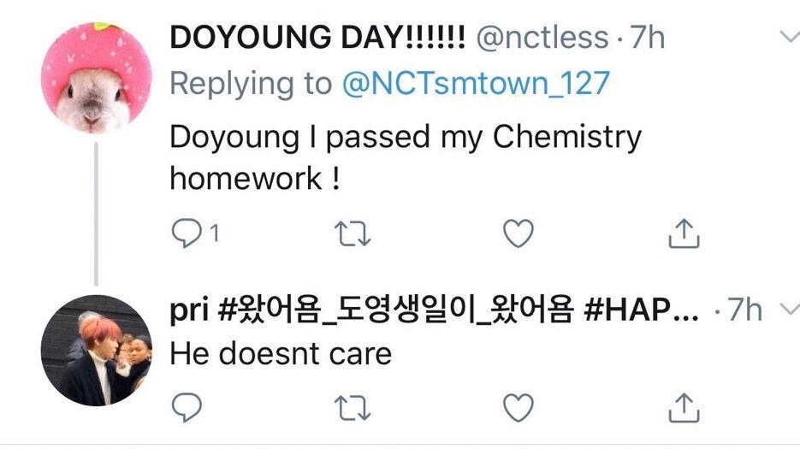Click the 7h timestamp on first tweet

point(647,38)
